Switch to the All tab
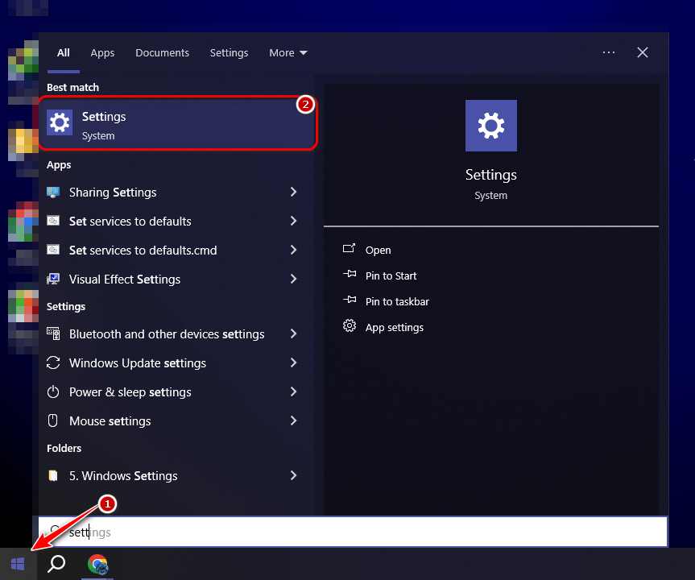The width and height of the screenshot is (695, 580). click(x=64, y=53)
